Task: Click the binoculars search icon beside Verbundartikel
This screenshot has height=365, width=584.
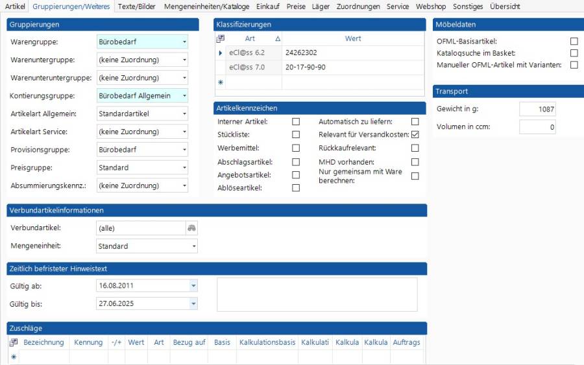Action: (191, 228)
